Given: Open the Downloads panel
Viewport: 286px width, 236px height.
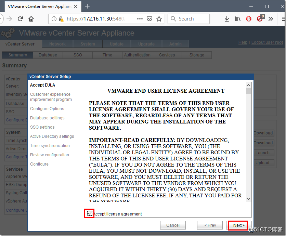Looking at the screenshot, I should [227, 19].
